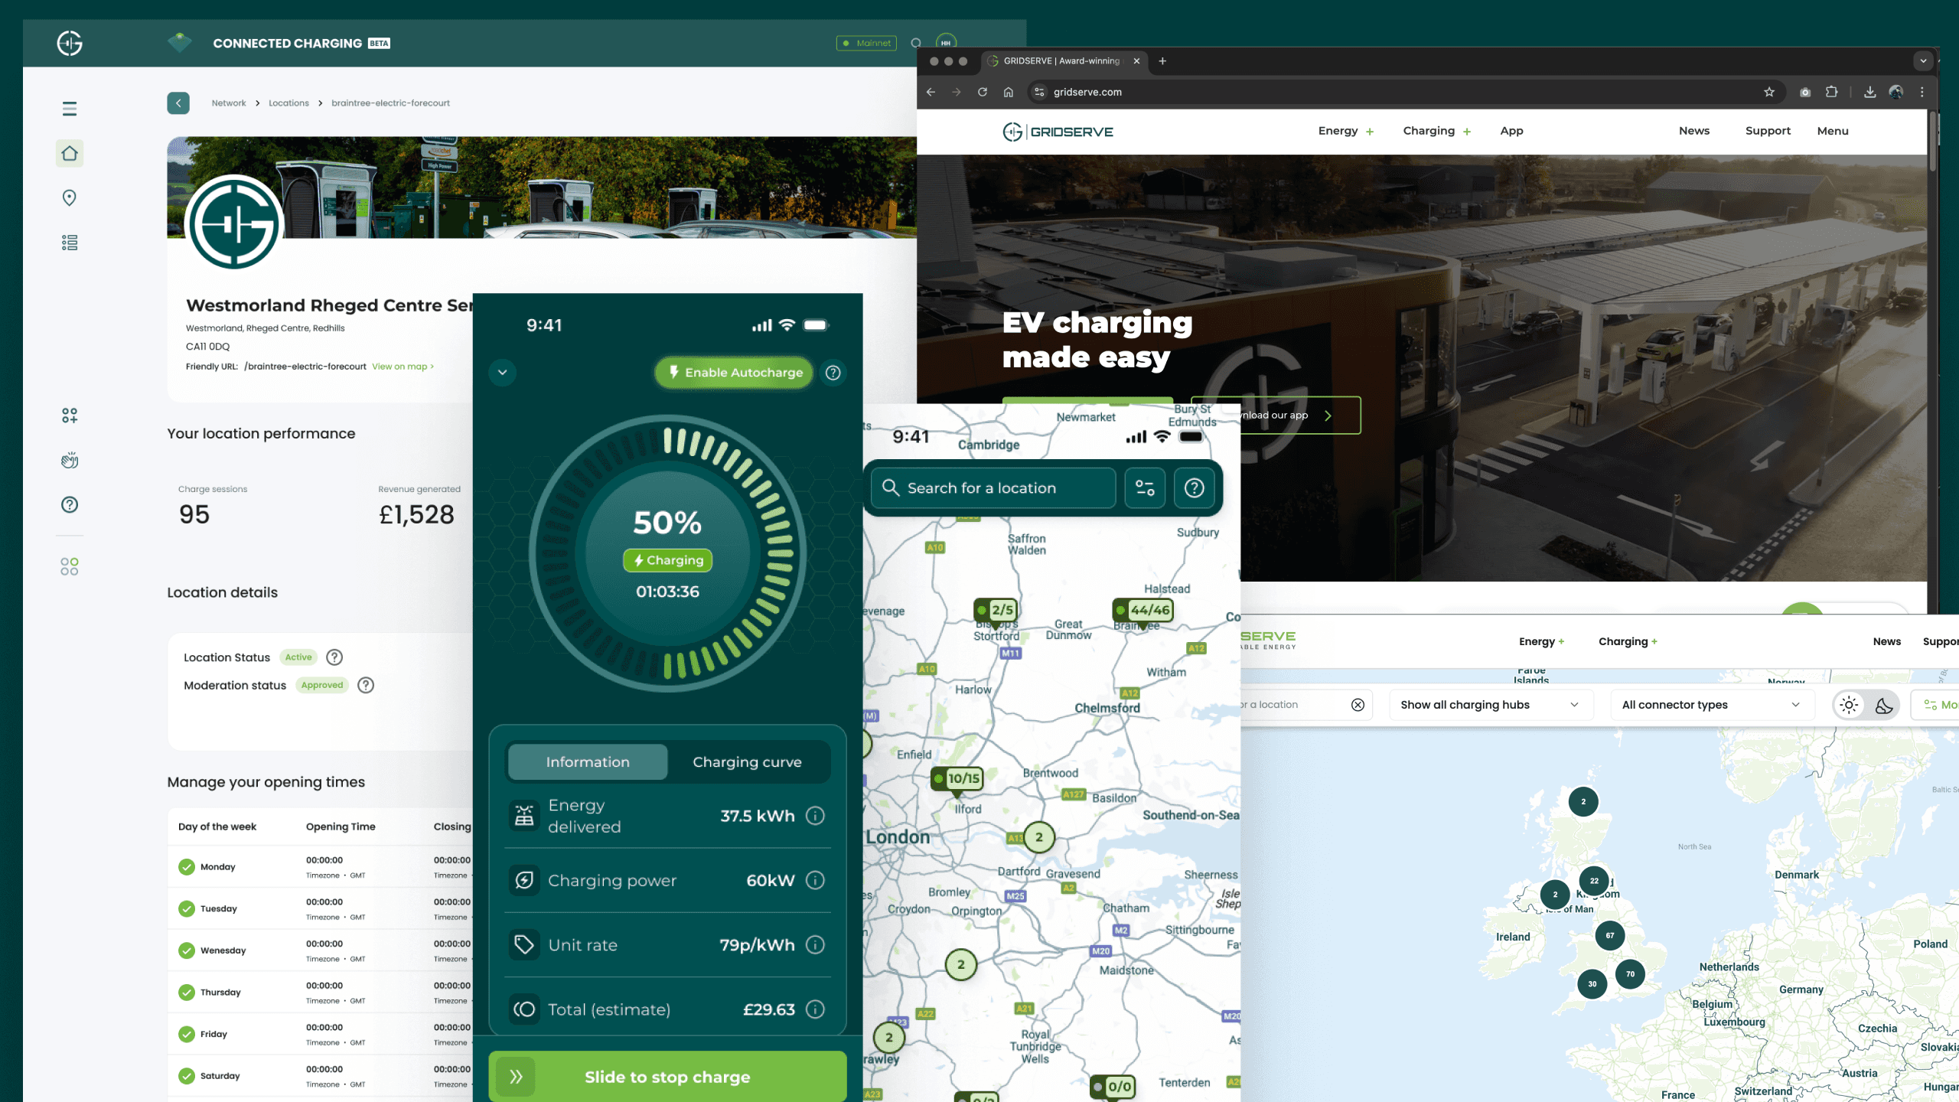This screenshot has width=1959, height=1102.
Task: Toggle Friday opening time checkmark
Action: pos(187,1034)
